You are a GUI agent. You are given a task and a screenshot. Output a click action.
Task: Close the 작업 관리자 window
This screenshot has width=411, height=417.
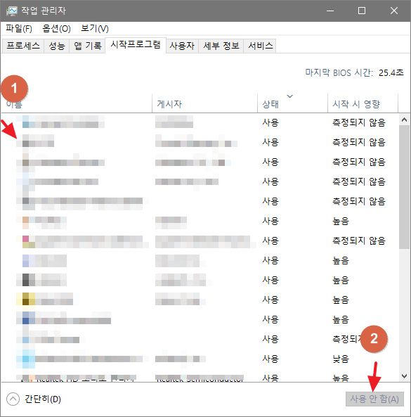[x=394, y=11]
